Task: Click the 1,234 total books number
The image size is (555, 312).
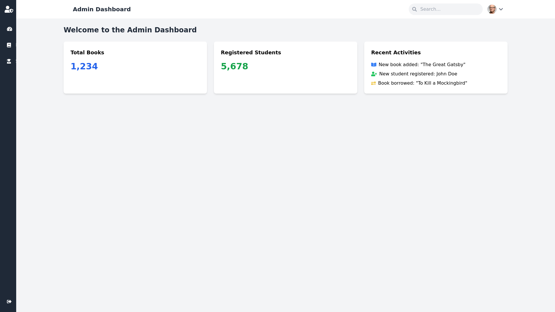Action: (84, 66)
